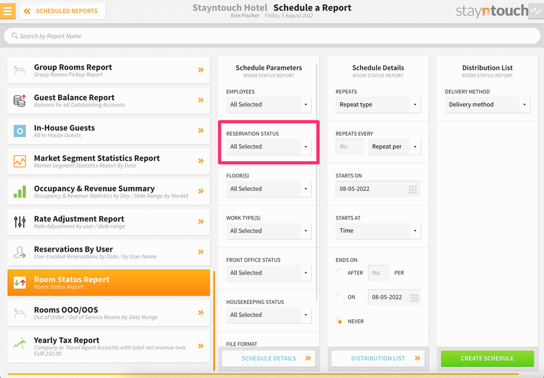Select the NEVER ends-on radio button
544x378 pixels.
pyautogui.click(x=339, y=321)
